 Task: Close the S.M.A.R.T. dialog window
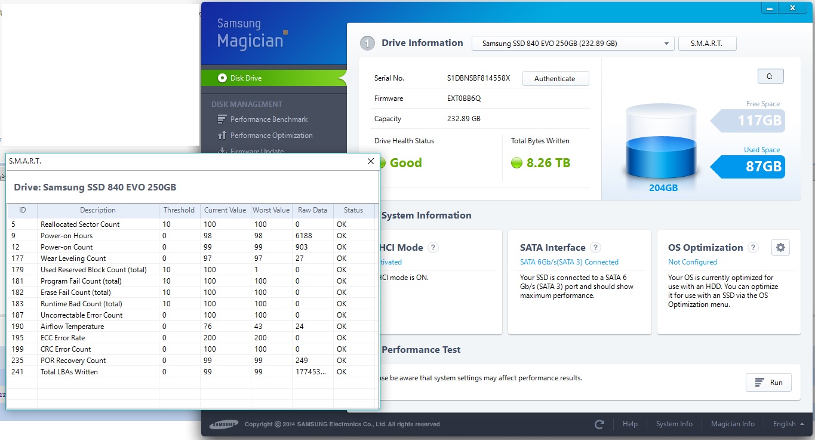click(x=370, y=161)
